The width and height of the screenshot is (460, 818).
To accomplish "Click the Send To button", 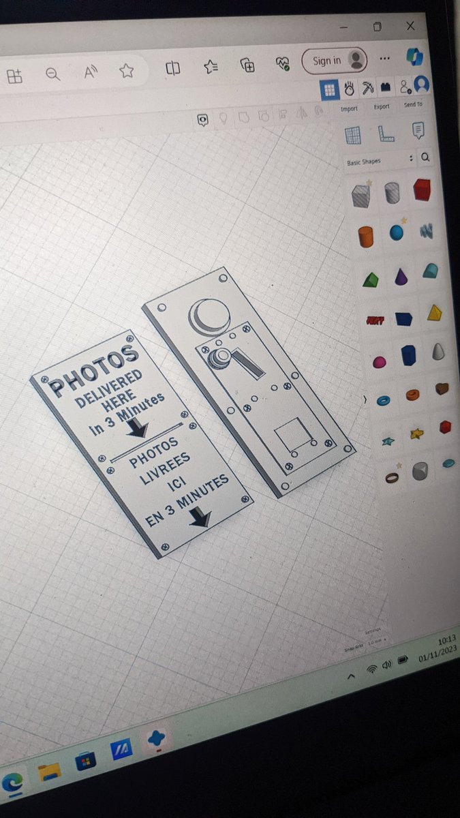I will click(413, 104).
